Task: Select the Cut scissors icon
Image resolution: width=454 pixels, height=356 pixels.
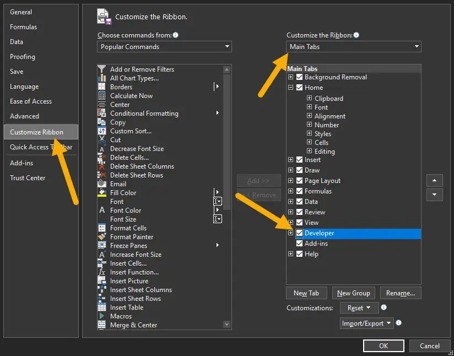Action: pos(102,140)
